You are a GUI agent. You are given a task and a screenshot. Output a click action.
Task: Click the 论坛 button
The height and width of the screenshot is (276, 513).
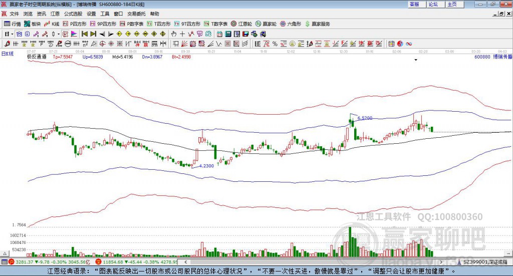click(x=433, y=4)
